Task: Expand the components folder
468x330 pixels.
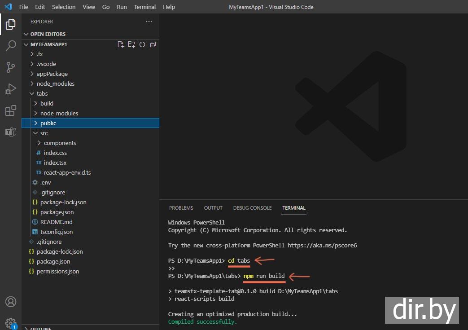Action: (60, 143)
